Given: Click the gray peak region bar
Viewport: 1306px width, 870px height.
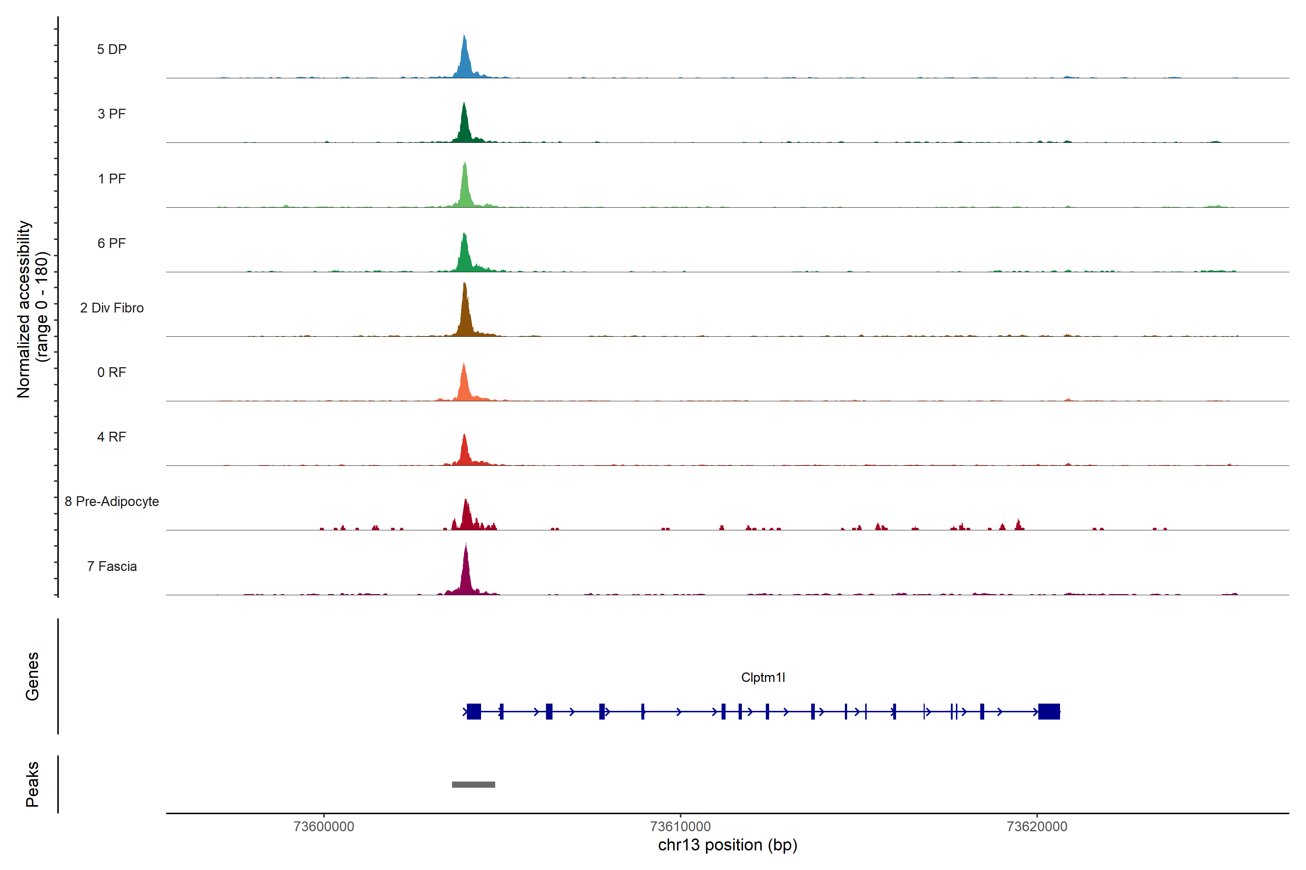Looking at the screenshot, I should [x=473, y=784].
